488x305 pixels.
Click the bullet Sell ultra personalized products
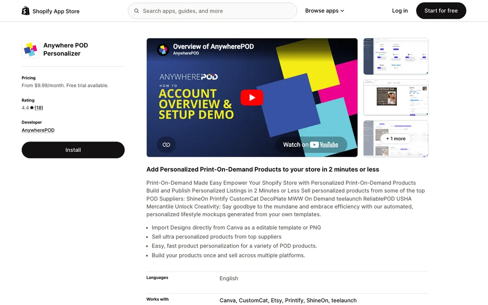tap(216, 237)
